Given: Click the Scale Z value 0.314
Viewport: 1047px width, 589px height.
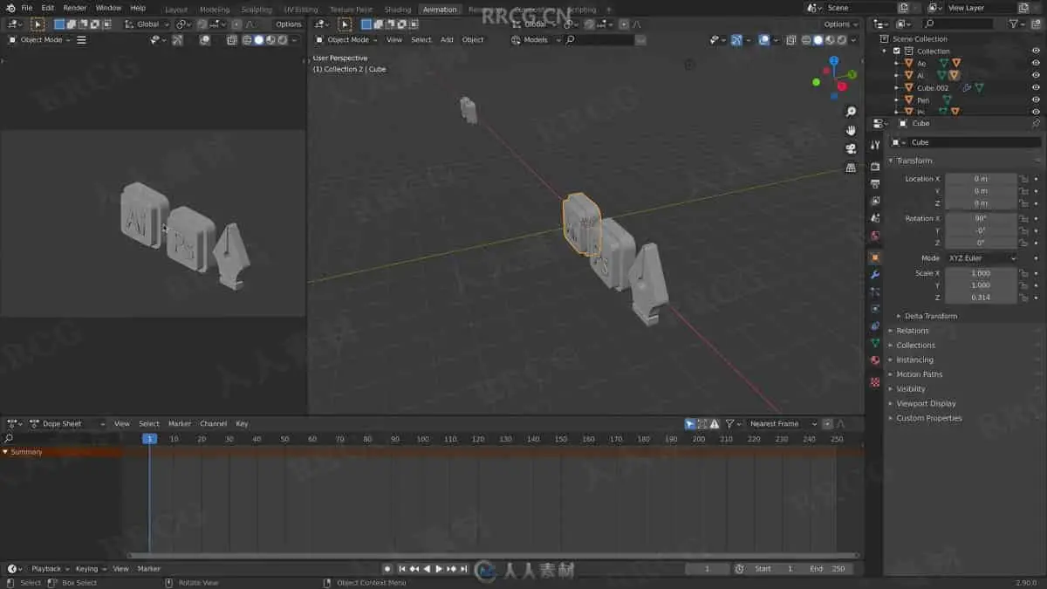Looking at the screenshot, I should click(x=981, y=298).
